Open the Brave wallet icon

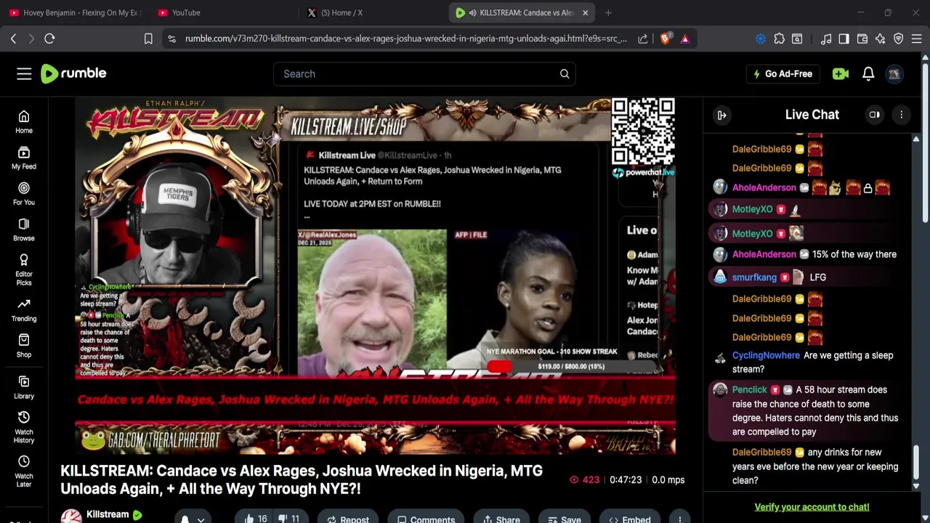coord(862,38)
